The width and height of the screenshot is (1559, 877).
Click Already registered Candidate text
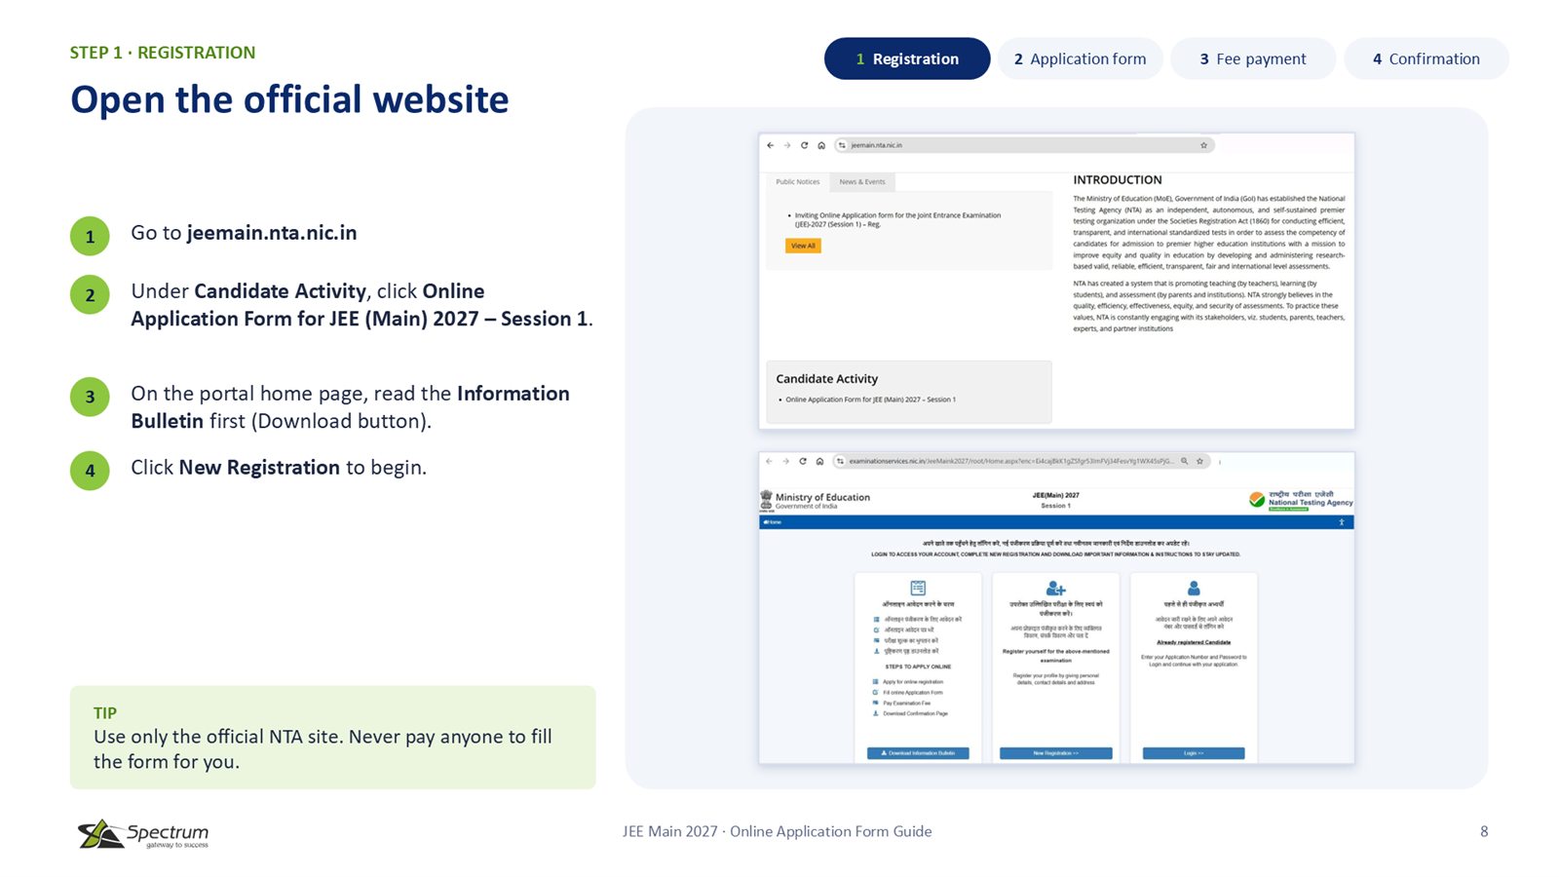(x=1194, y=642)
